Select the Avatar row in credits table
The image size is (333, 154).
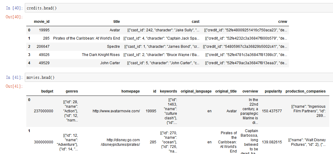coord(157,30)
